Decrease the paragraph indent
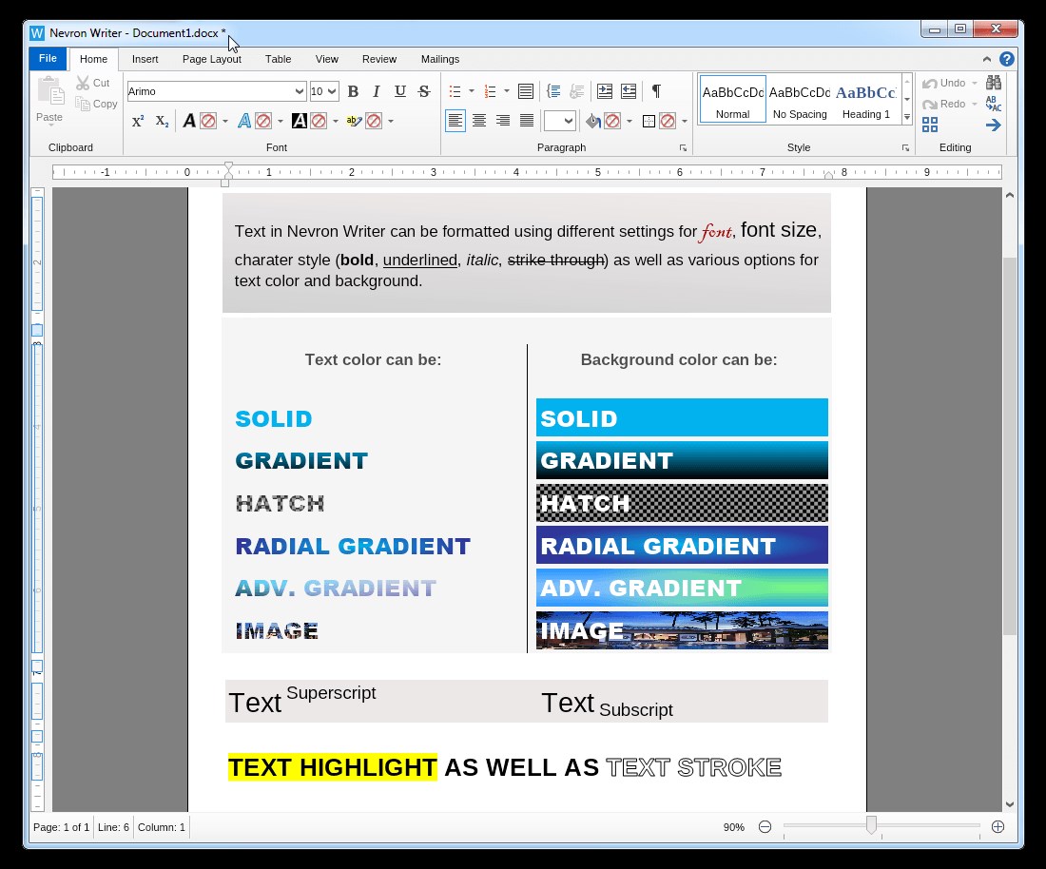 point(629,91)
